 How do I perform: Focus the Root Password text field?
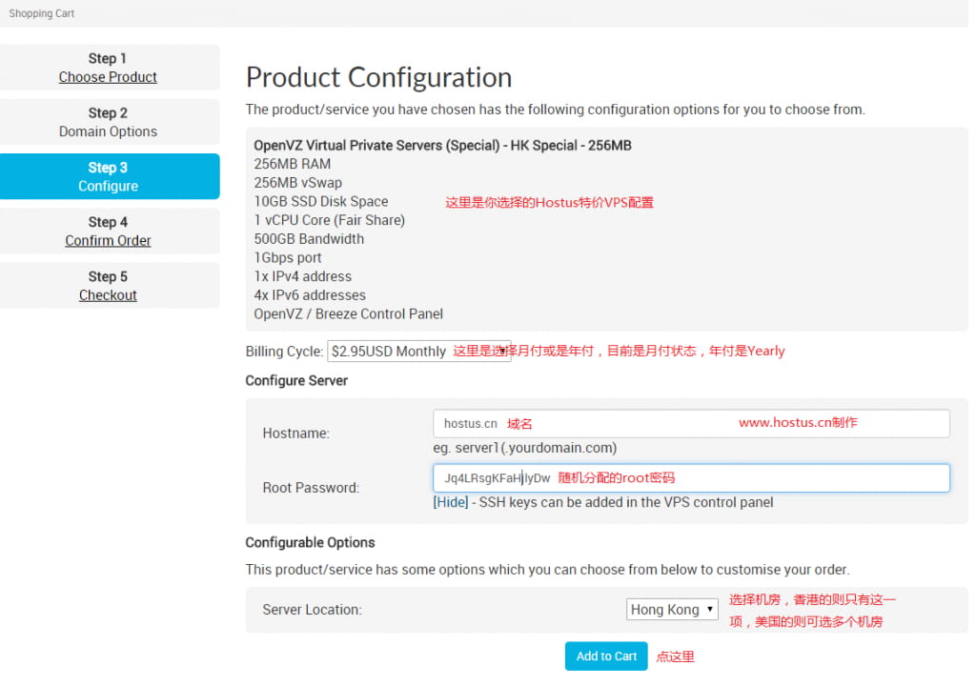(691, 478)
